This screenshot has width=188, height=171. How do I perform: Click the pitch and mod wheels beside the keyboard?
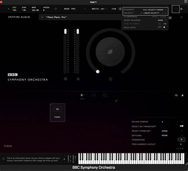click(x=72, y=159)
